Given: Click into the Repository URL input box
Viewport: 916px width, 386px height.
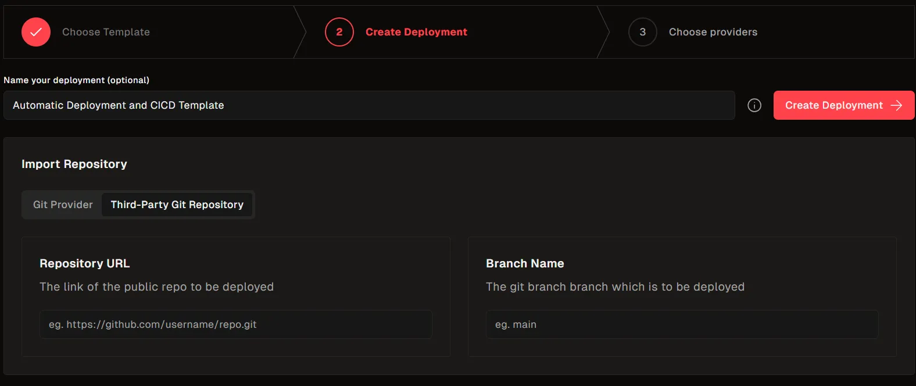Looking at the screenshot, I should [x=235, y=324].
